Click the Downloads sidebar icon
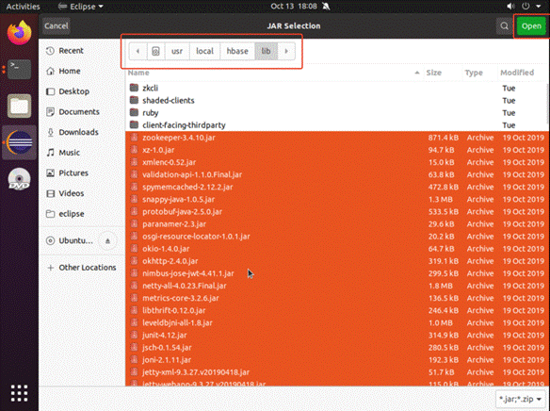The image size is (550, 411). coord(50,132)
